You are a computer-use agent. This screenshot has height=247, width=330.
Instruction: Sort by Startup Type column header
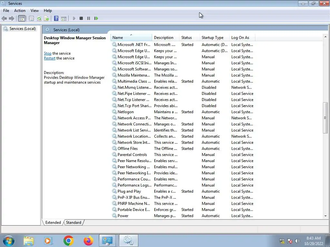[x=214, y=37]
